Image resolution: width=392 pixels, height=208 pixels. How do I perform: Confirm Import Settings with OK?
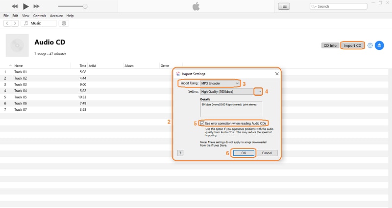click(x=244, y=153)
